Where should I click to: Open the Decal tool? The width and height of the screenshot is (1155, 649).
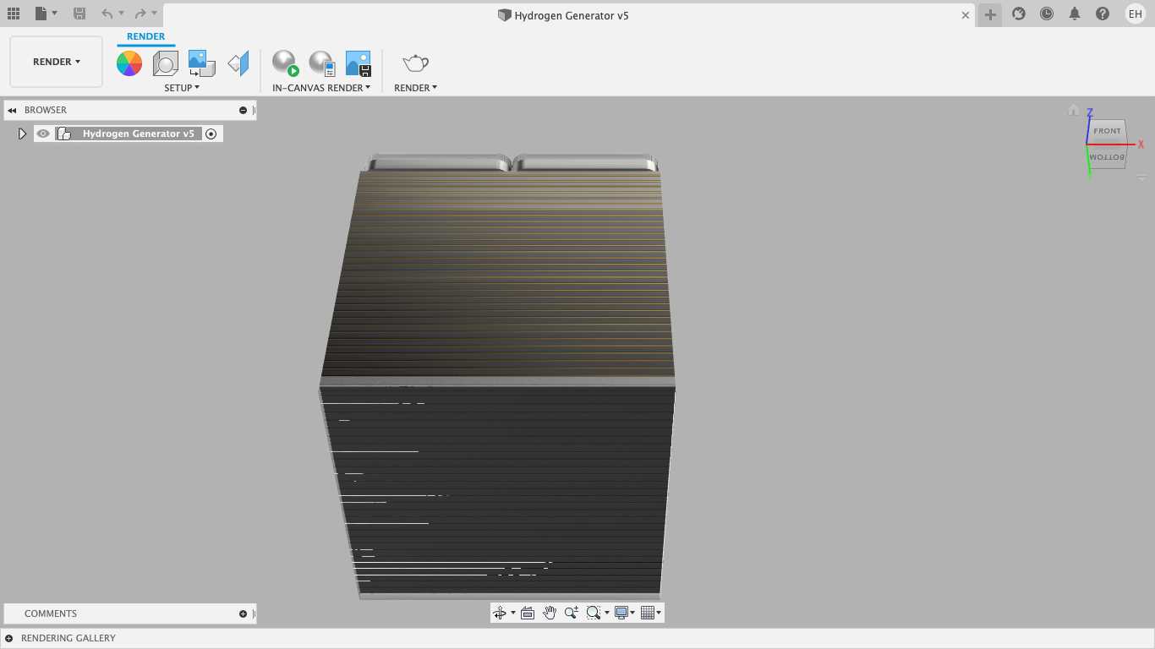click(x=201, y=63)
